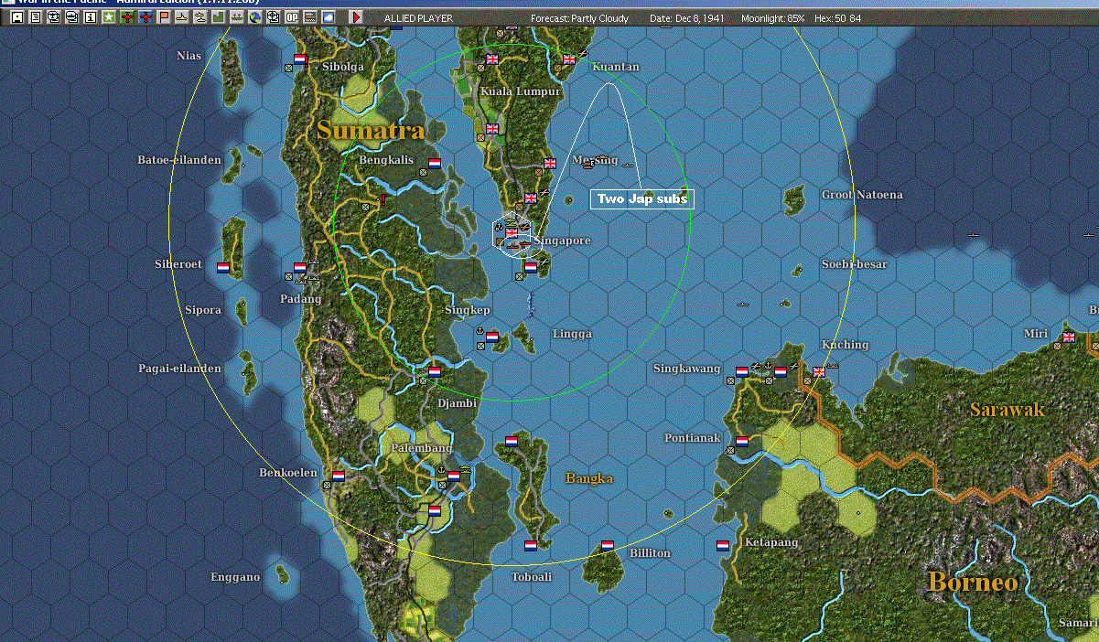Select the Dutch flag at Sibolga

299,59
